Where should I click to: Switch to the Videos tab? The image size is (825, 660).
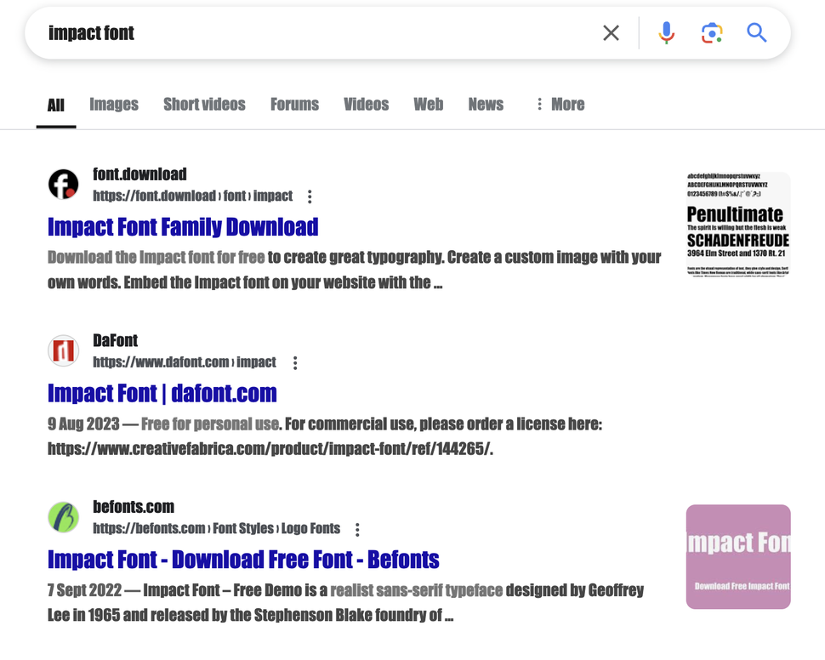tap(366, 105)
